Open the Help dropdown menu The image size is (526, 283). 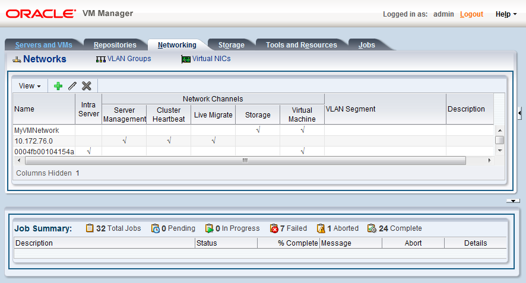(506, 14)
